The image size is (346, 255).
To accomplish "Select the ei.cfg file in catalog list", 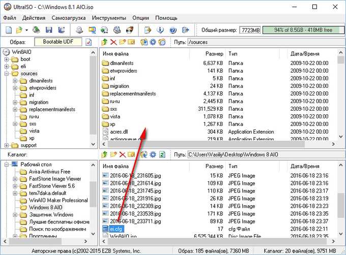I will coord(116,229).
